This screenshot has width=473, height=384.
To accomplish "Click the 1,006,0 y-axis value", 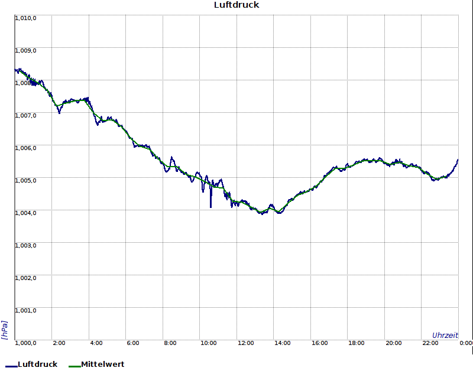I will 25,148.
